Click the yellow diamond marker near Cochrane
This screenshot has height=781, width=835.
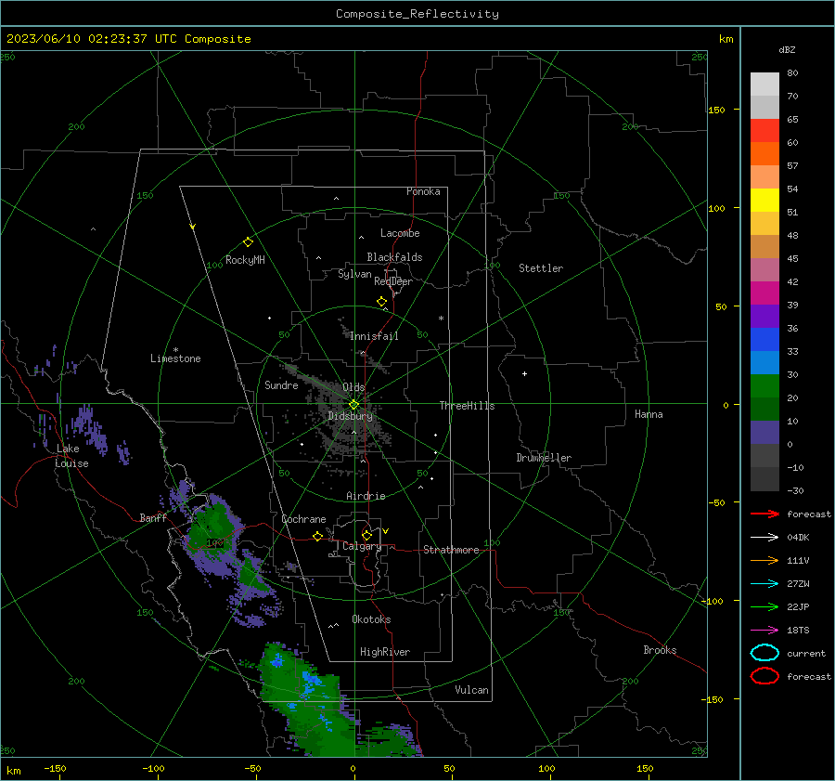coord(317,536)
